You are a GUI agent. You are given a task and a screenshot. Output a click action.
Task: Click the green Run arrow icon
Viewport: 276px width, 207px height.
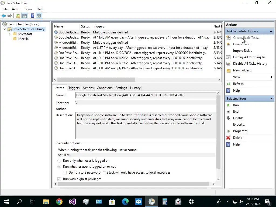pos(228,105)
